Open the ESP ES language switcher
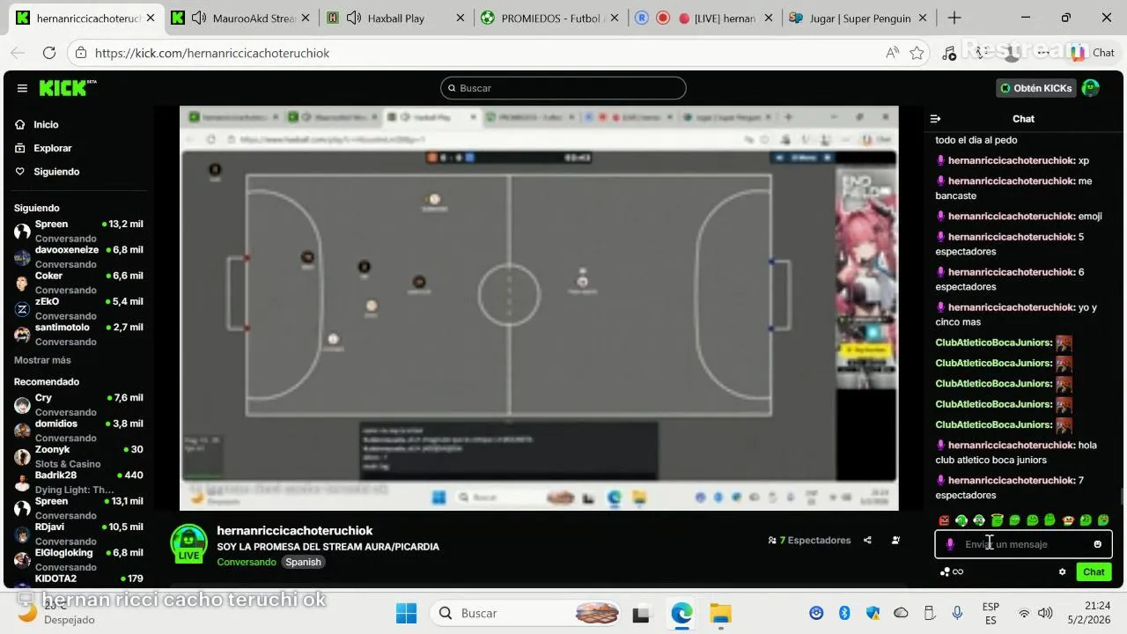The width and height of the screenshot is (1127, 634). [991, 613]
